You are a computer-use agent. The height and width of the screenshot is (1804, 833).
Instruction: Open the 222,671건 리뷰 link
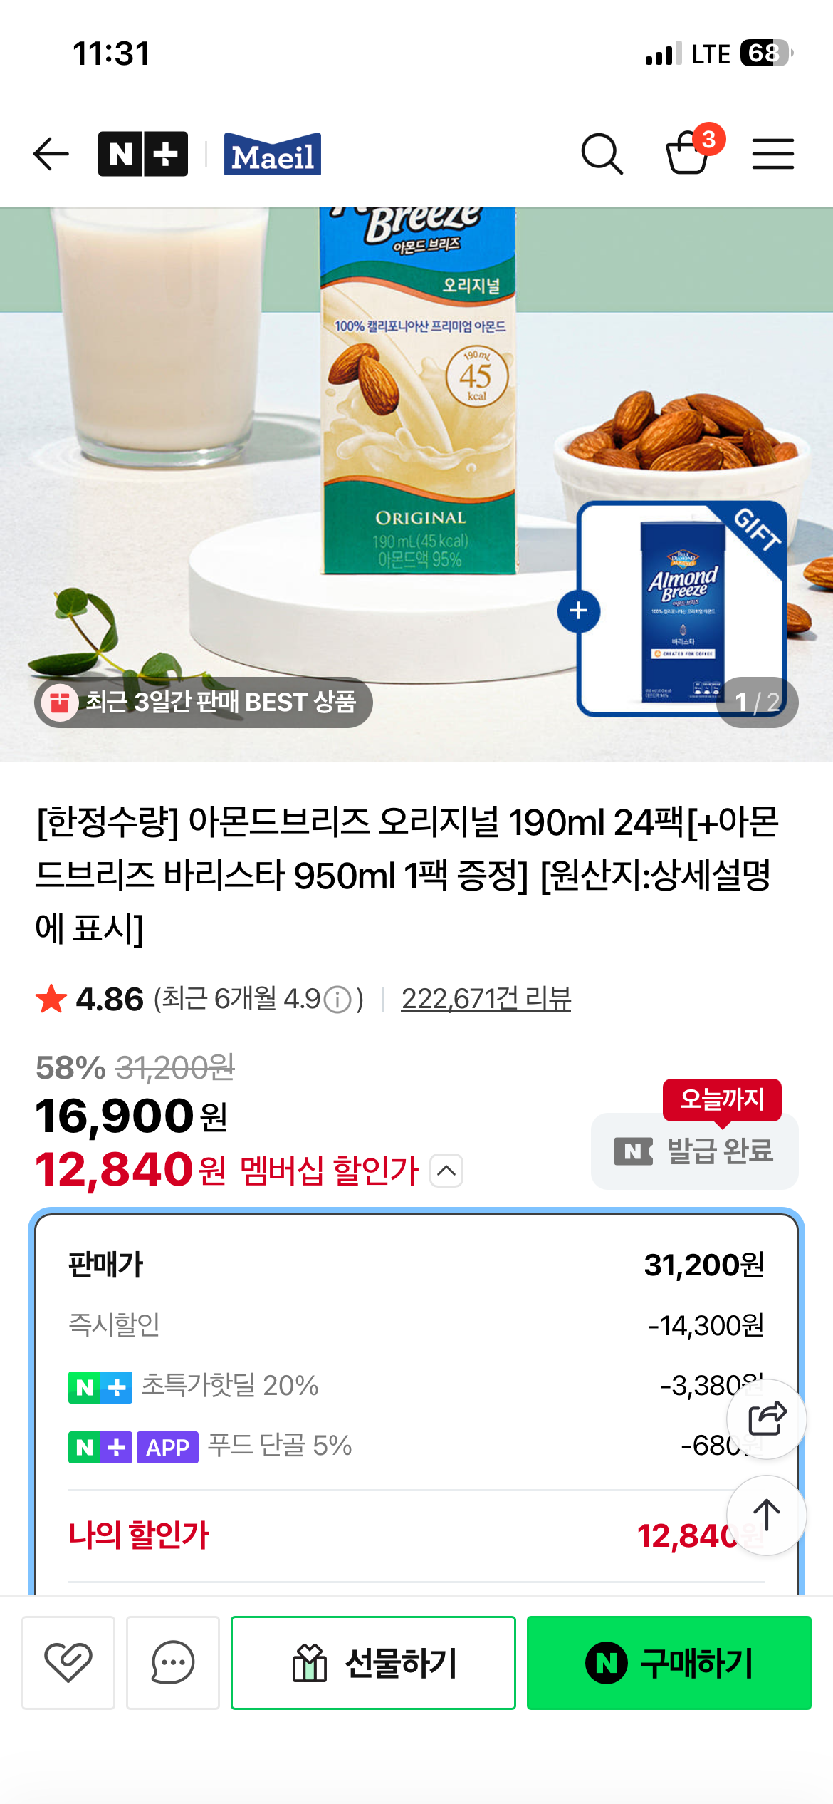coord(486,999)
